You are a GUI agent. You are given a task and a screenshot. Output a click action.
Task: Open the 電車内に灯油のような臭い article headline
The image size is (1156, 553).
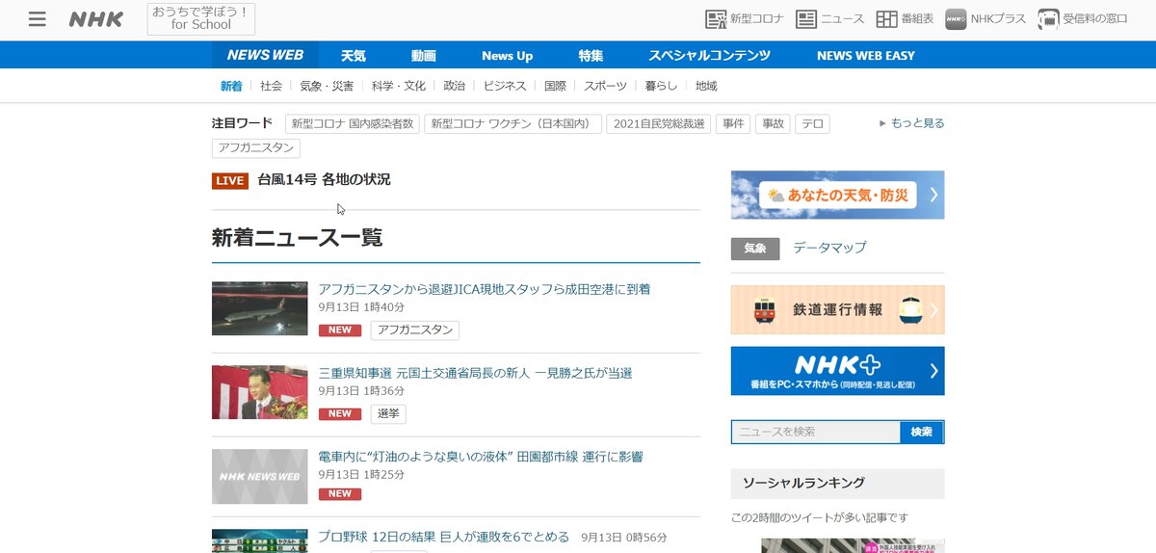point(481,457)
